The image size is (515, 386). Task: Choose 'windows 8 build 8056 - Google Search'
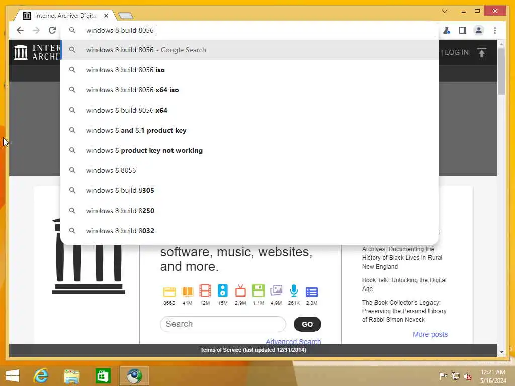[249, 50]
